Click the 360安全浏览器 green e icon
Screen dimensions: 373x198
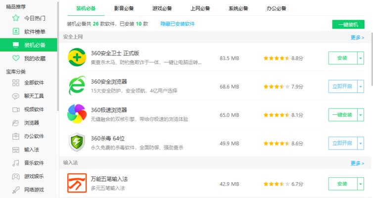tap(77, 86)
